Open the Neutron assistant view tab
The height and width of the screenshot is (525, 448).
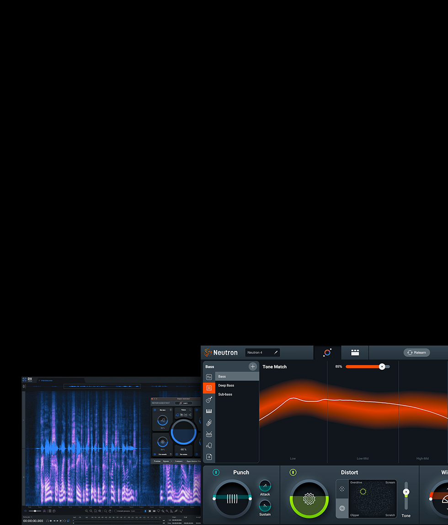point(327,352)
